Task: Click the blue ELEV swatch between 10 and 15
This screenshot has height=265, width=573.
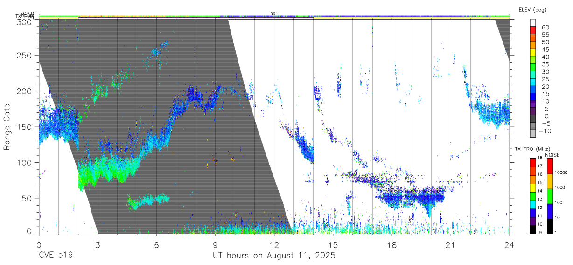Action: pyautogui.click(x=533, y=97)
